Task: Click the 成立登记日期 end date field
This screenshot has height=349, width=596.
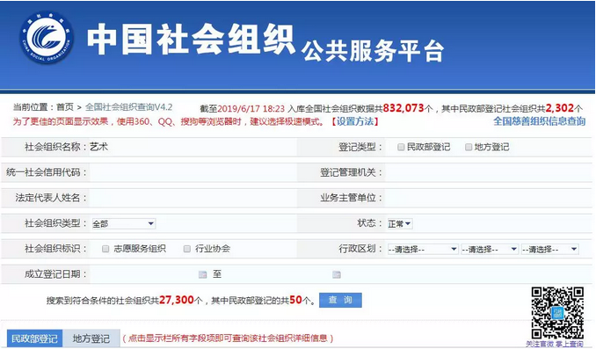Action: point(278,274)
